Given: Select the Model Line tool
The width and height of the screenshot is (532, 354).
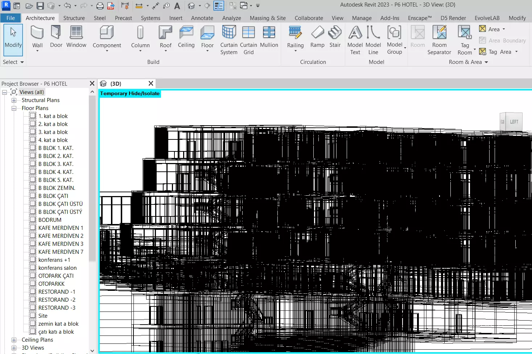Looking at the screenshot, I should 373,40.
